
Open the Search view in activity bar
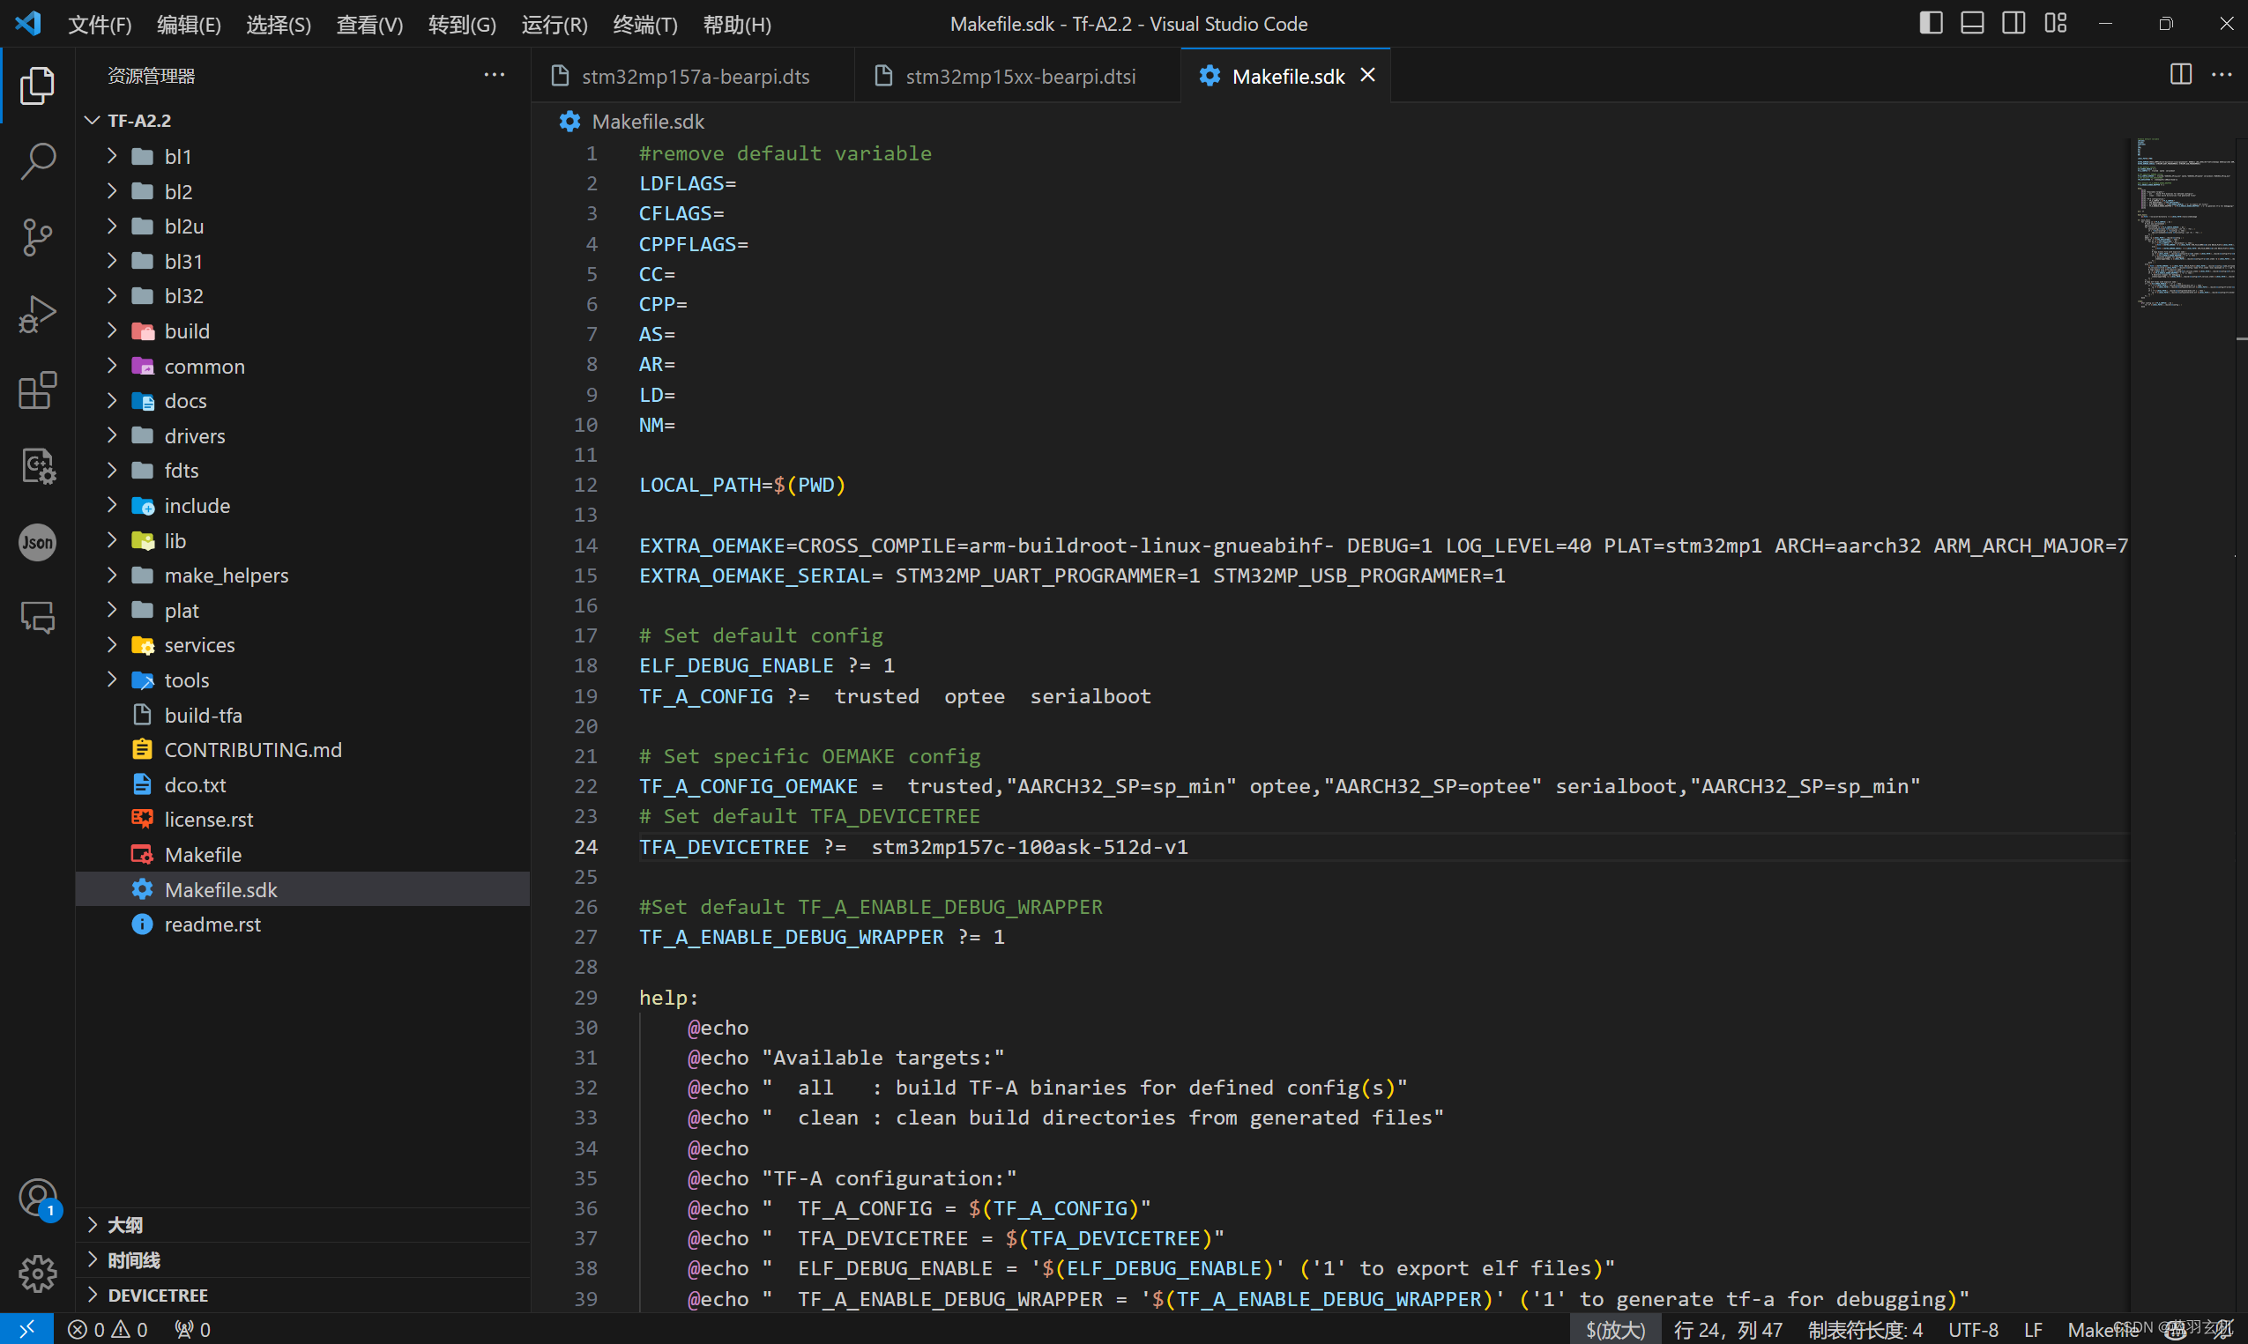tap(37, 161)
